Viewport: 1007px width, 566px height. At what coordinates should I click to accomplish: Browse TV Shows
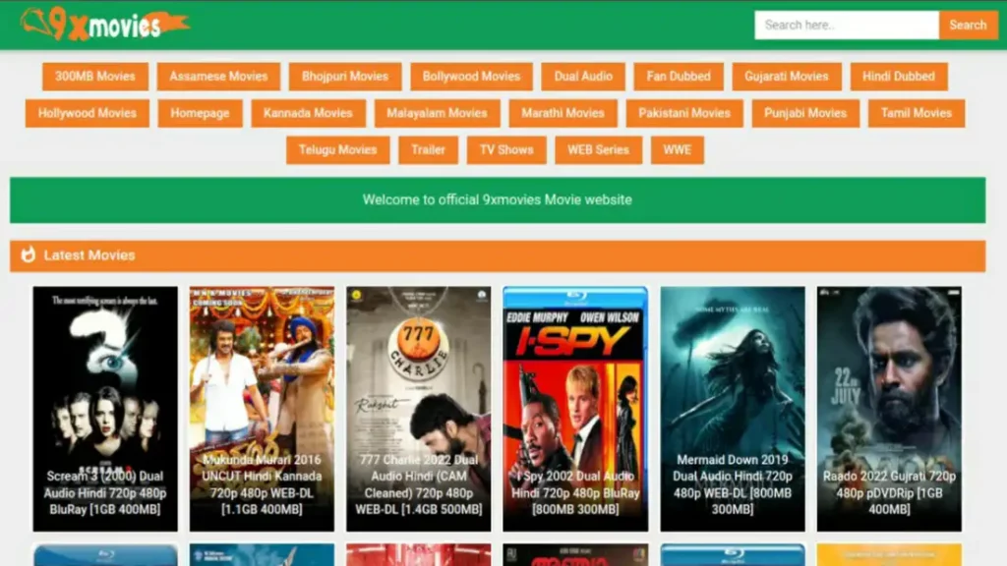(506, 150)
